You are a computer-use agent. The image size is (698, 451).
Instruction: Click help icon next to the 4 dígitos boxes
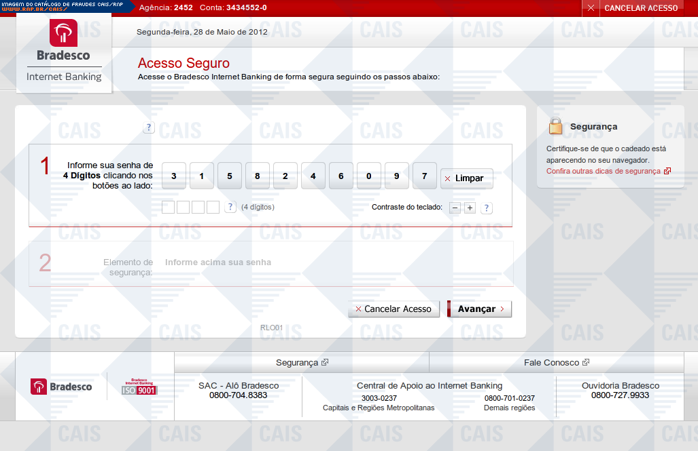pos(230,207)
